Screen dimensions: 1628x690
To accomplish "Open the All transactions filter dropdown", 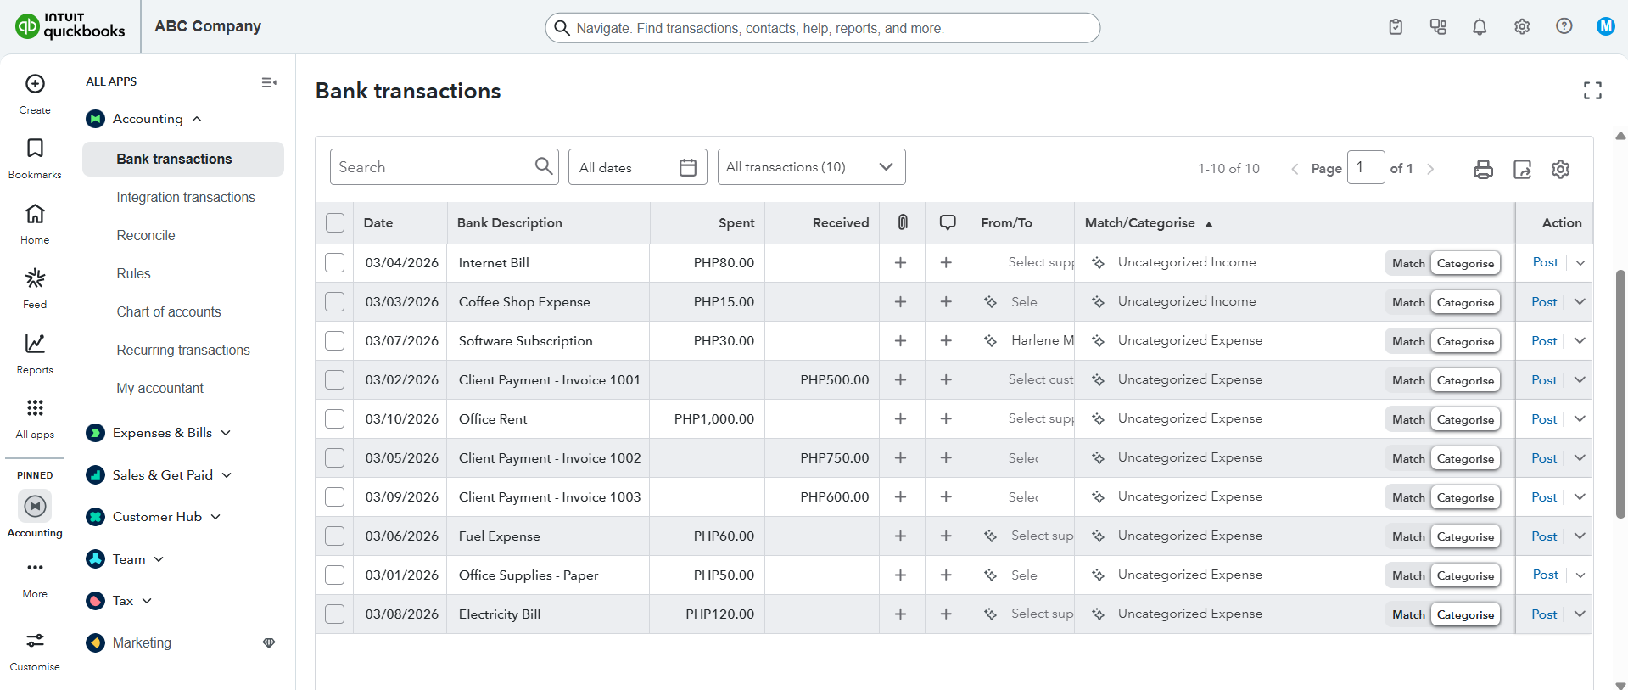I will (x=811, y=167).
